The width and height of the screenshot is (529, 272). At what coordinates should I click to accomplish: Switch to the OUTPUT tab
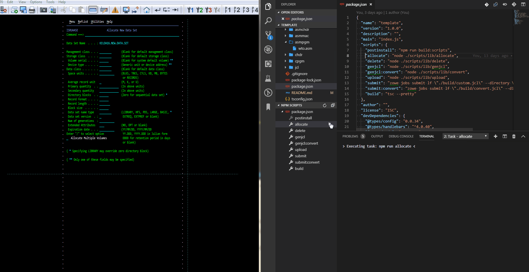[377, 136]
